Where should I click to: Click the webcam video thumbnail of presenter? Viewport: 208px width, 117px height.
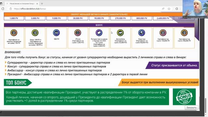coord(195,9)
